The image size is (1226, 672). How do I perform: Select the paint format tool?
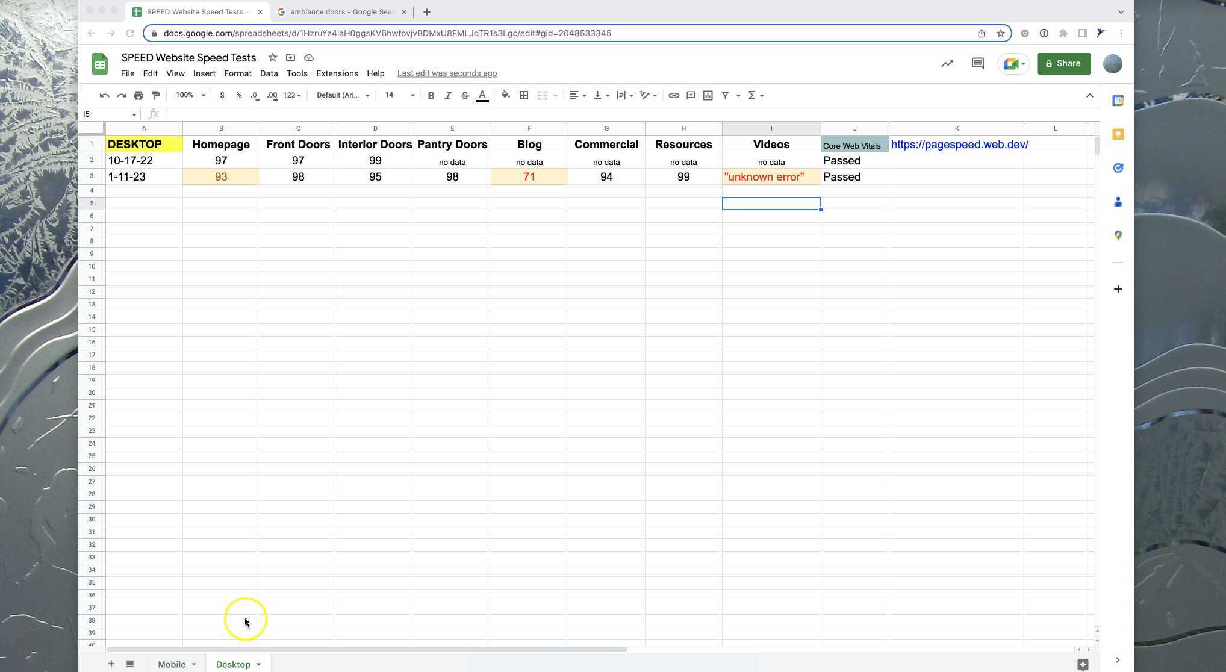click(x=155, y=95)
